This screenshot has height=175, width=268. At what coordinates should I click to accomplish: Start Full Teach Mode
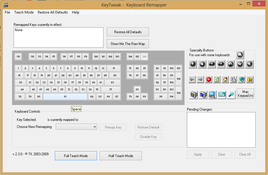[x=76, y=156]
